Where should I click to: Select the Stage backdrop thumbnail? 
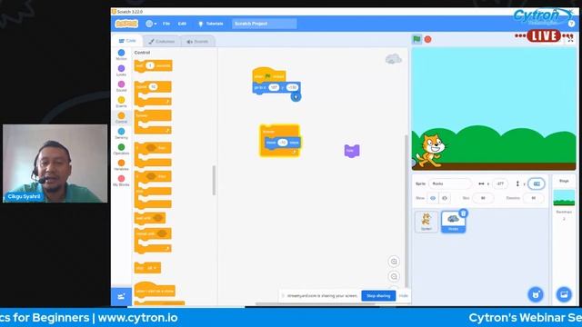point(564,198)
